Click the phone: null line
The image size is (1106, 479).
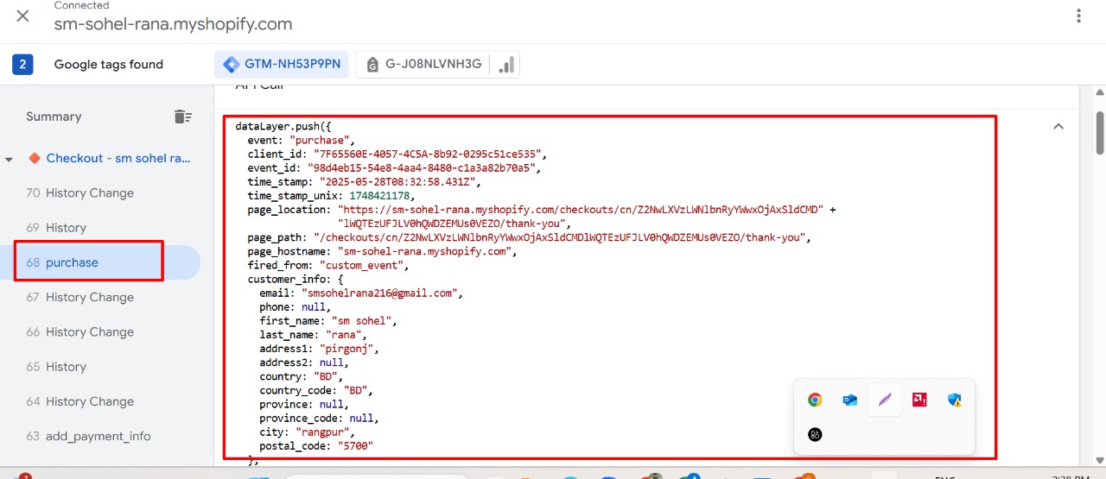(295, 306)
